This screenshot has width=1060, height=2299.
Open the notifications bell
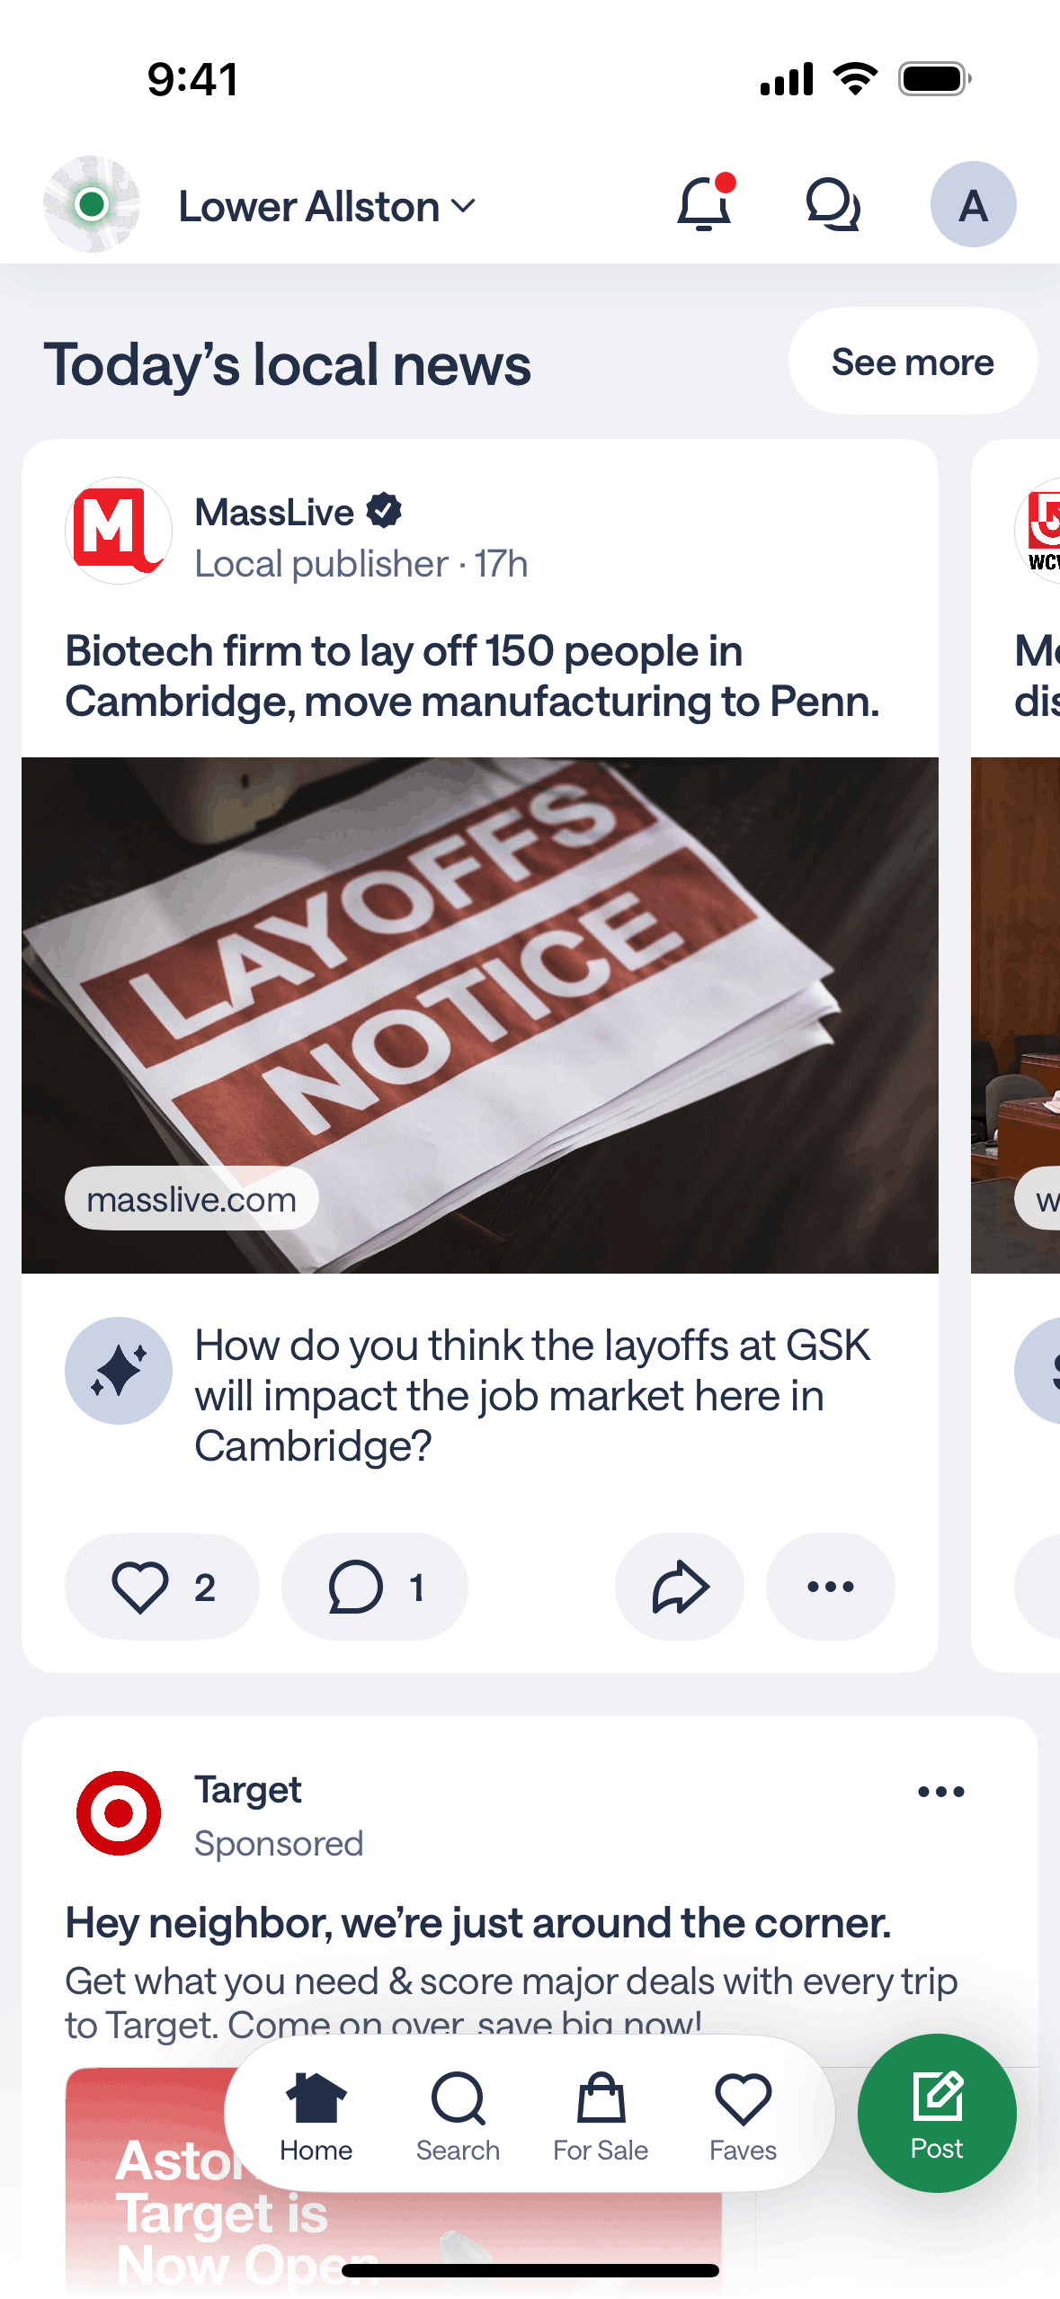[x=705, y=204]
